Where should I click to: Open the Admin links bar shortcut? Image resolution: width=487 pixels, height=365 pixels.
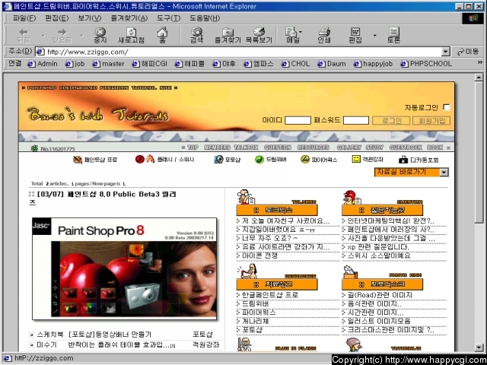click(43, 64)
